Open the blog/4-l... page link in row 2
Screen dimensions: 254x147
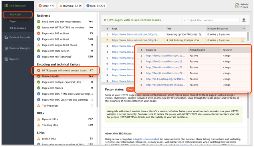[136, 40]
